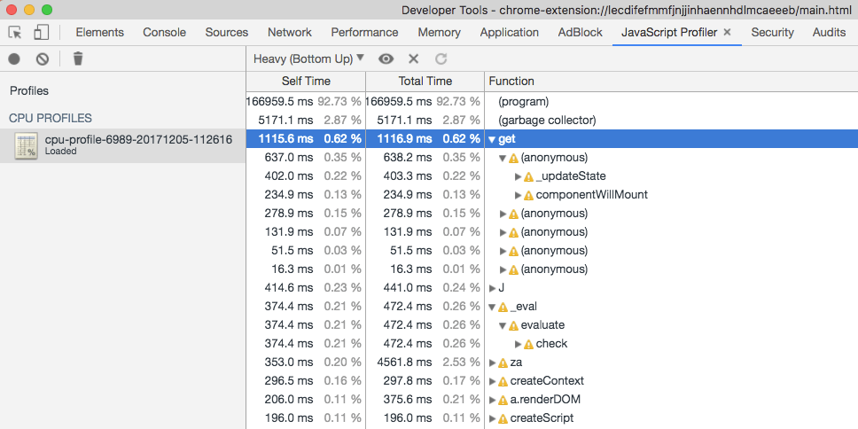Exclude selected function with X icon
Screen dimensions: 858x429
[x=413, y=58]
